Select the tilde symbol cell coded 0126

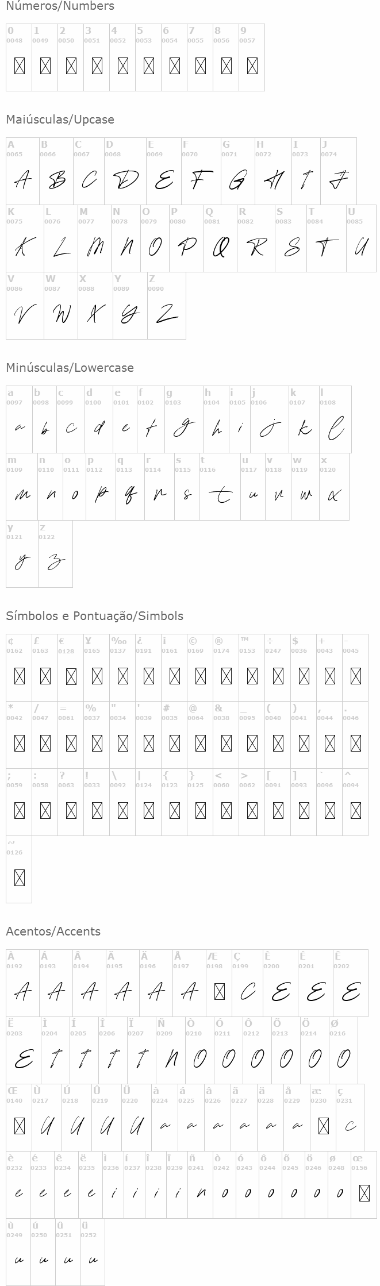coord(19,869)
